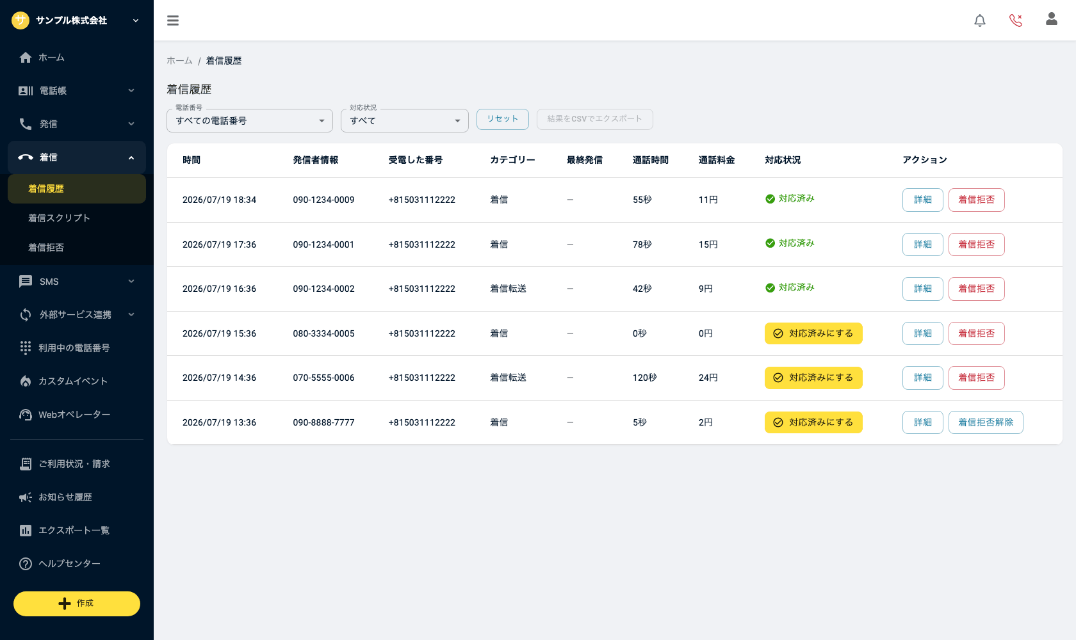Unblock caller 090-8888-7777 with 着信拒否解除
1076x640 pixels.
point(986,422)
